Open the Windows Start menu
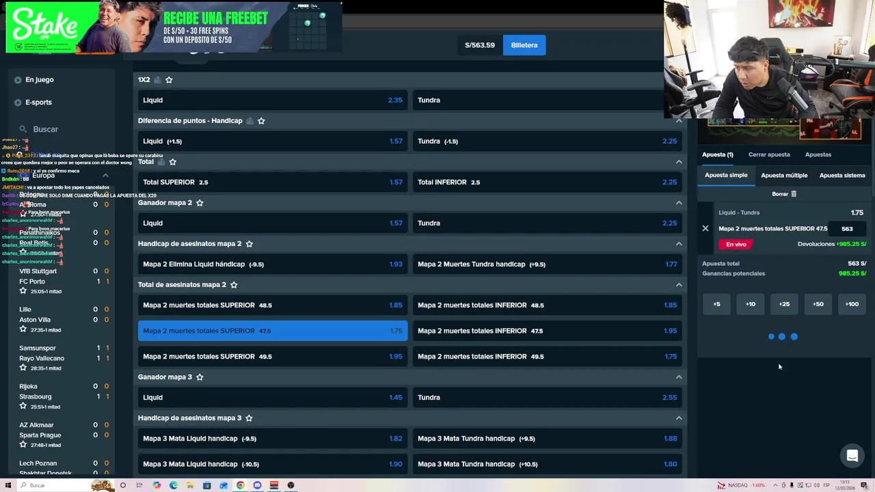Screen dimensions: 875x492 pyautogui.click(x=8, y=485)
